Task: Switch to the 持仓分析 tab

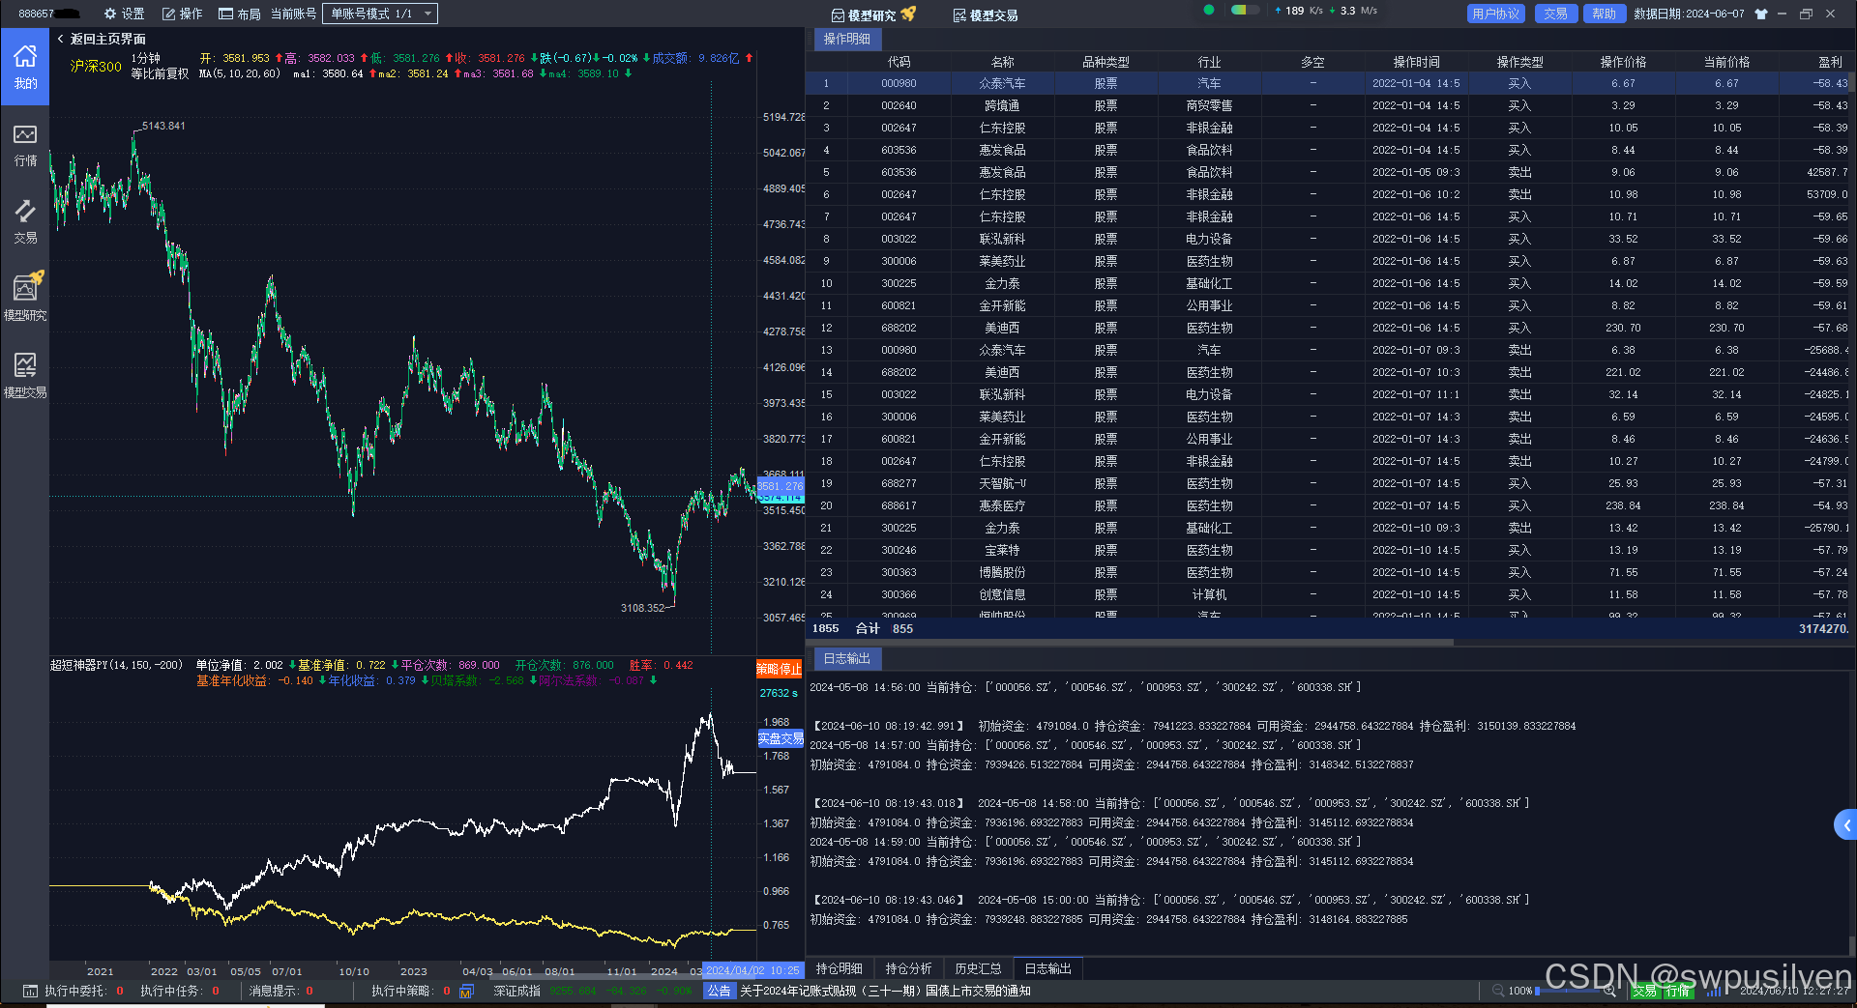Action: [909, 968]
